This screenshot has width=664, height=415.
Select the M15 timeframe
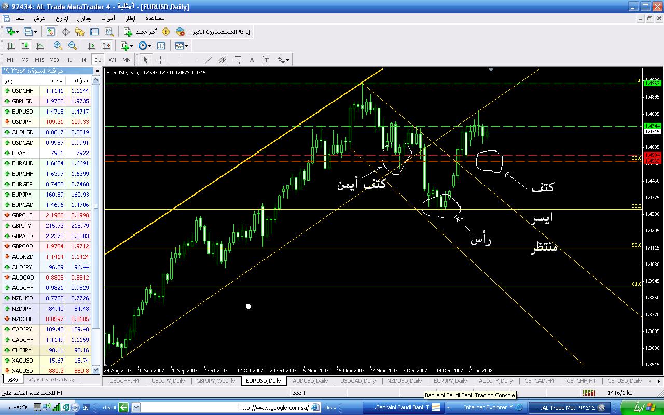point(39,60)
